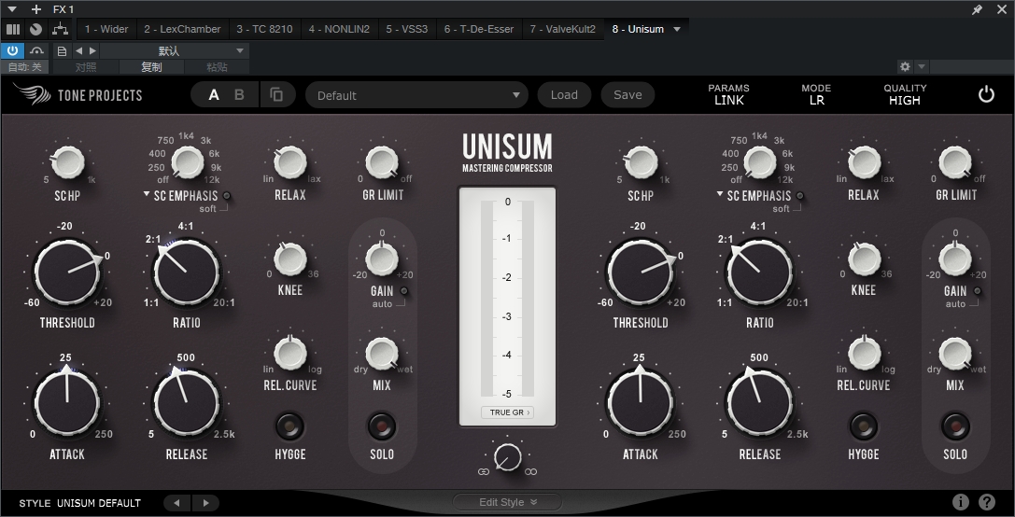Viewport: 1015px width, 517px height.
Task: Click the left MIX knob
Action: [382, 354]
